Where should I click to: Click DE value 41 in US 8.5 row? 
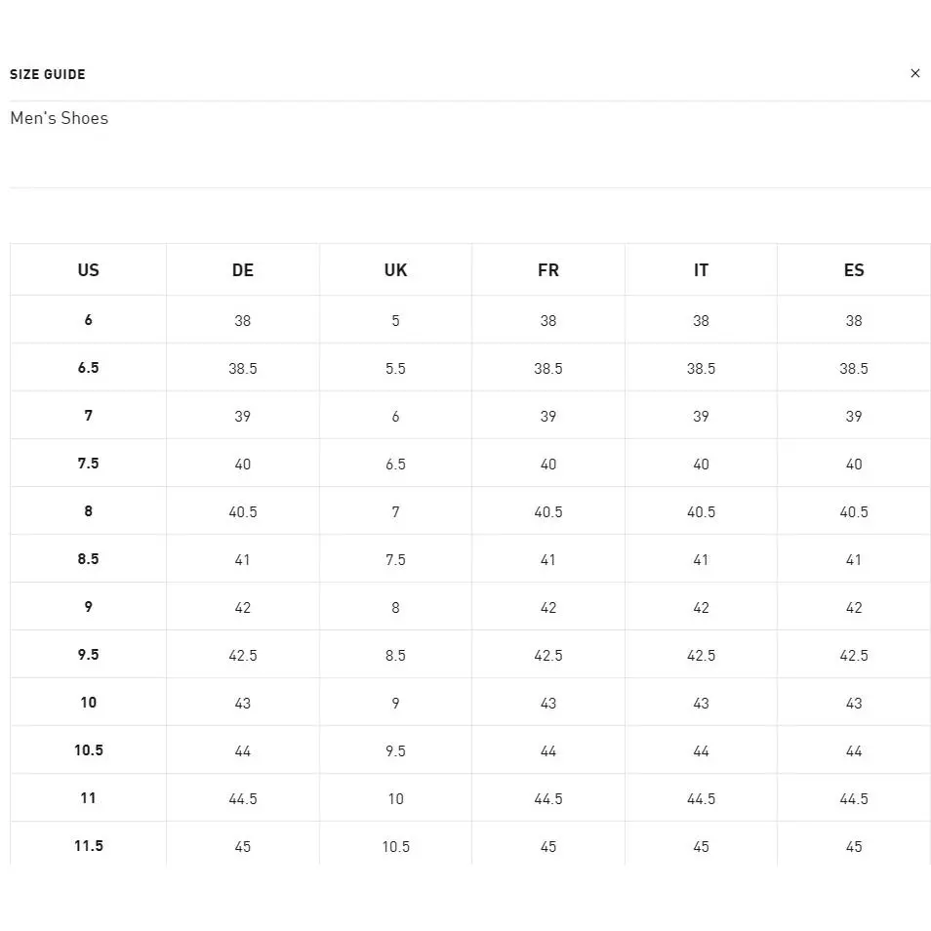tap(243, 560)
